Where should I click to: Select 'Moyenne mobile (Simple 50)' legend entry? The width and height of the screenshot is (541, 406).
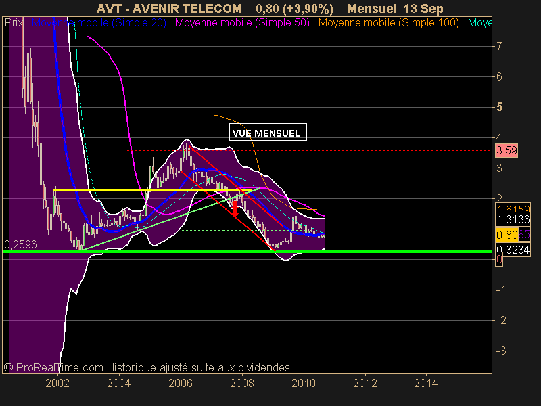(242, 23)
